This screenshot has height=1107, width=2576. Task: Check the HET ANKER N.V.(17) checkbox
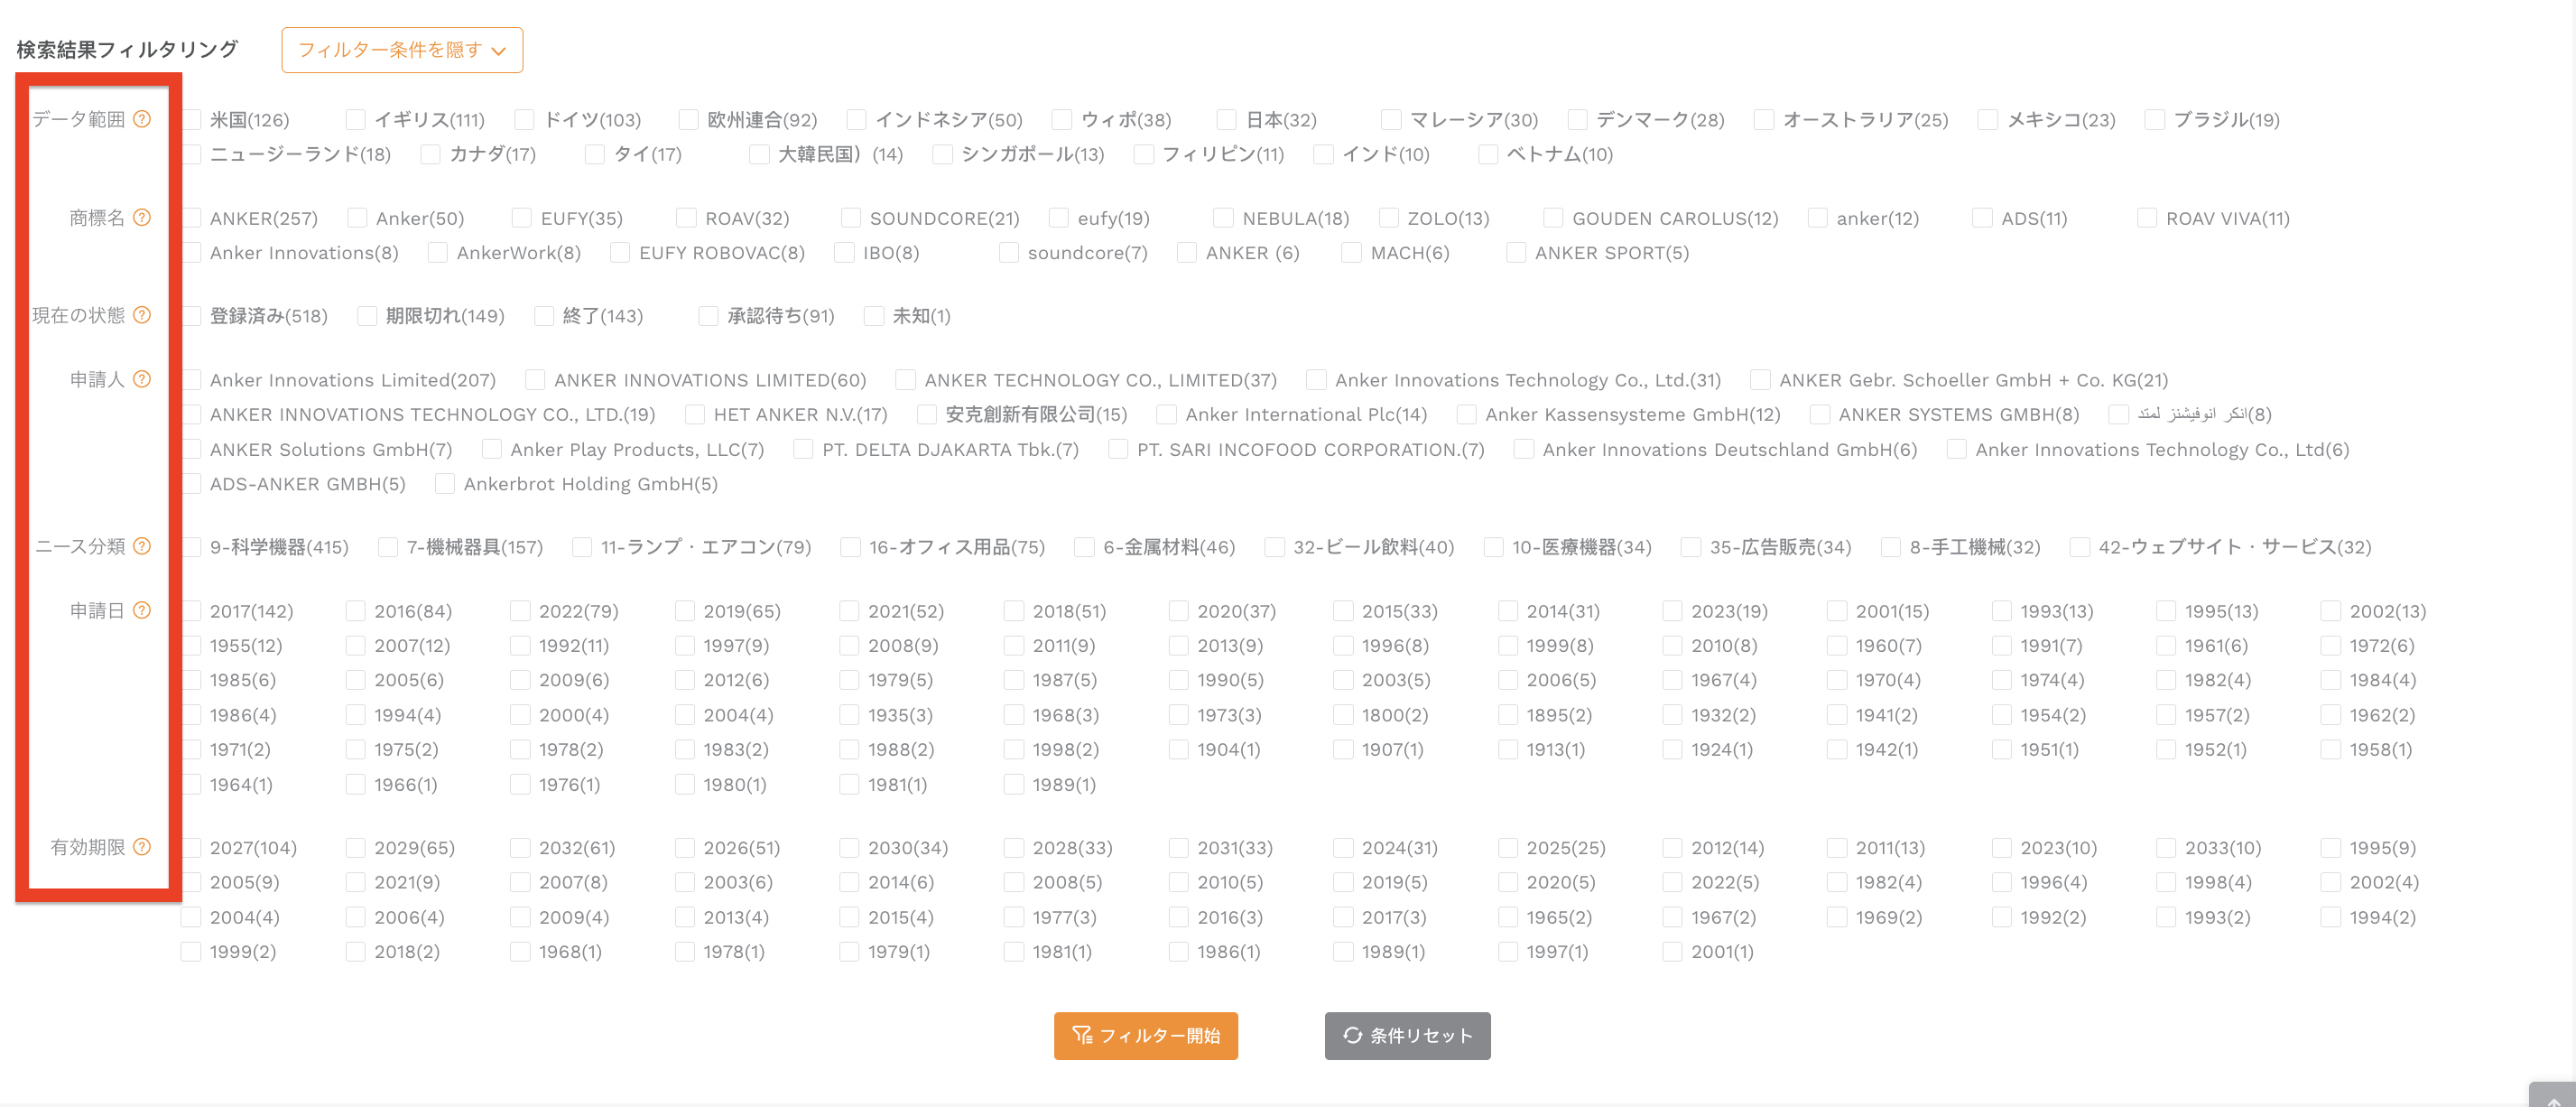[x=695, y=414]
